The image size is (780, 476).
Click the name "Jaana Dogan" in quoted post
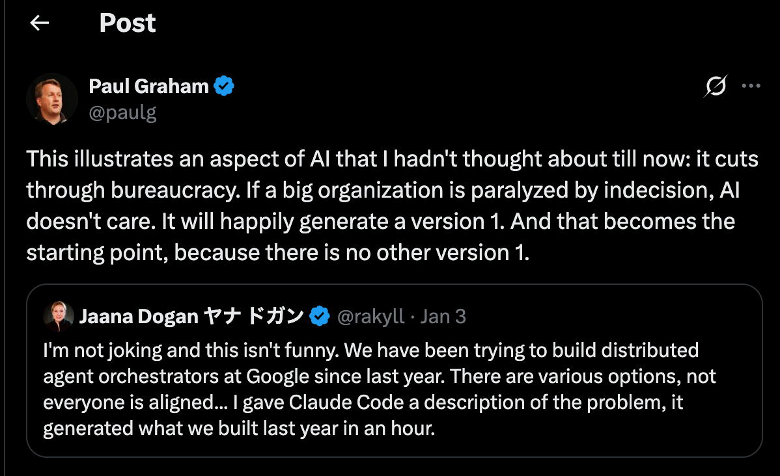[x=139, y=317]
